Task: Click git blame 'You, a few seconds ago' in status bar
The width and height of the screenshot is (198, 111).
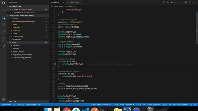Action: pos(101,105)
